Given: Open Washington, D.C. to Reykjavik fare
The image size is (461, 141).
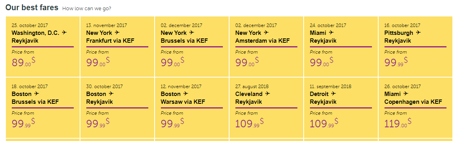Looking at the screenshot, I should point(43,47).
